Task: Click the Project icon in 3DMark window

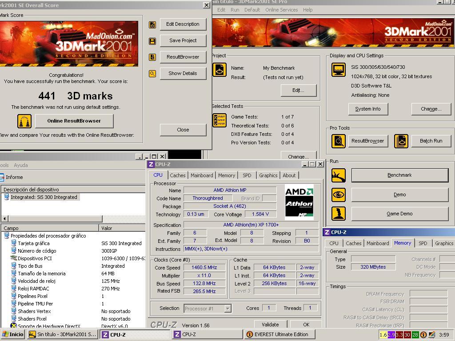Action: click(220, 70)
